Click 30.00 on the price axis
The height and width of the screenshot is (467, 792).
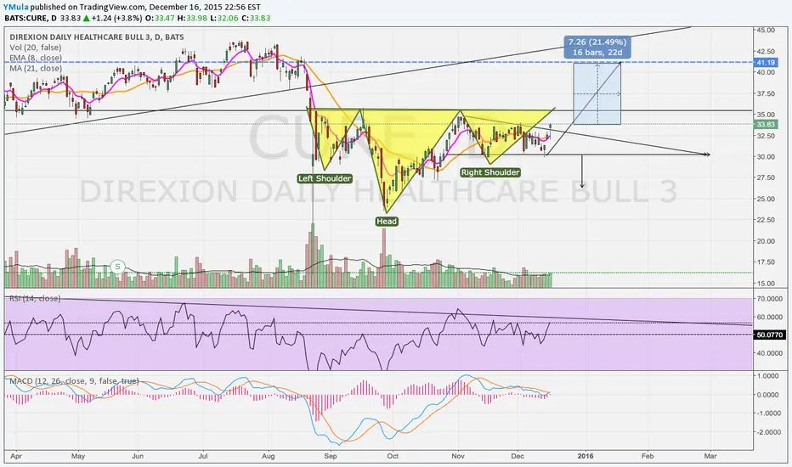tap(766, 156)
